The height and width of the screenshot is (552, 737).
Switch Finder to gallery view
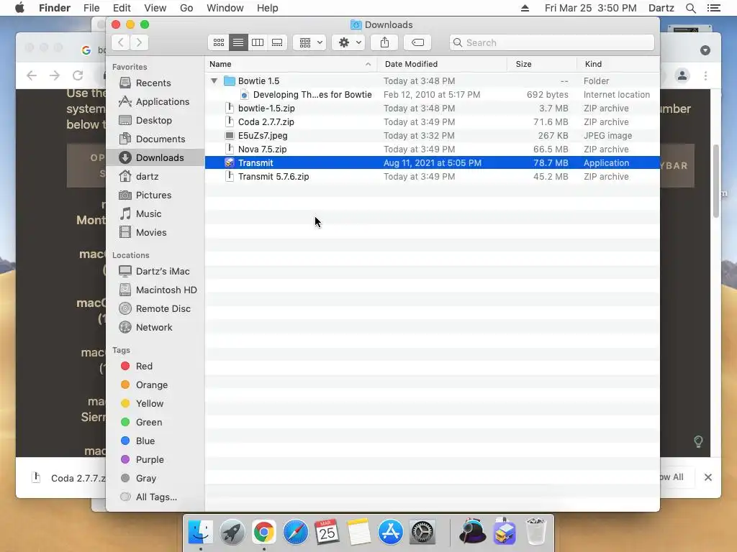277,42
